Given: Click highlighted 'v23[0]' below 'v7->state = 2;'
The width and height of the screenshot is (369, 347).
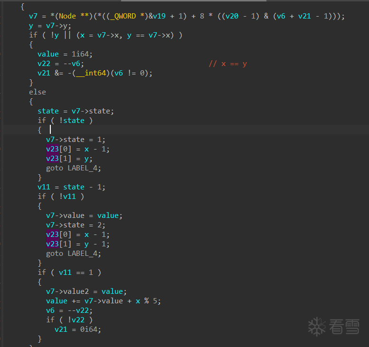Looking at the screenshot, I should click(58, 234).
